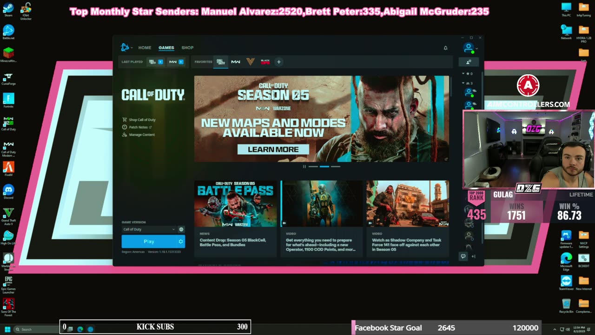Image resolution: width=595 pixels, height=335 pixels.
Task: Open the Season 05 operator video thumbnail
Action: (x=322, y=204)
